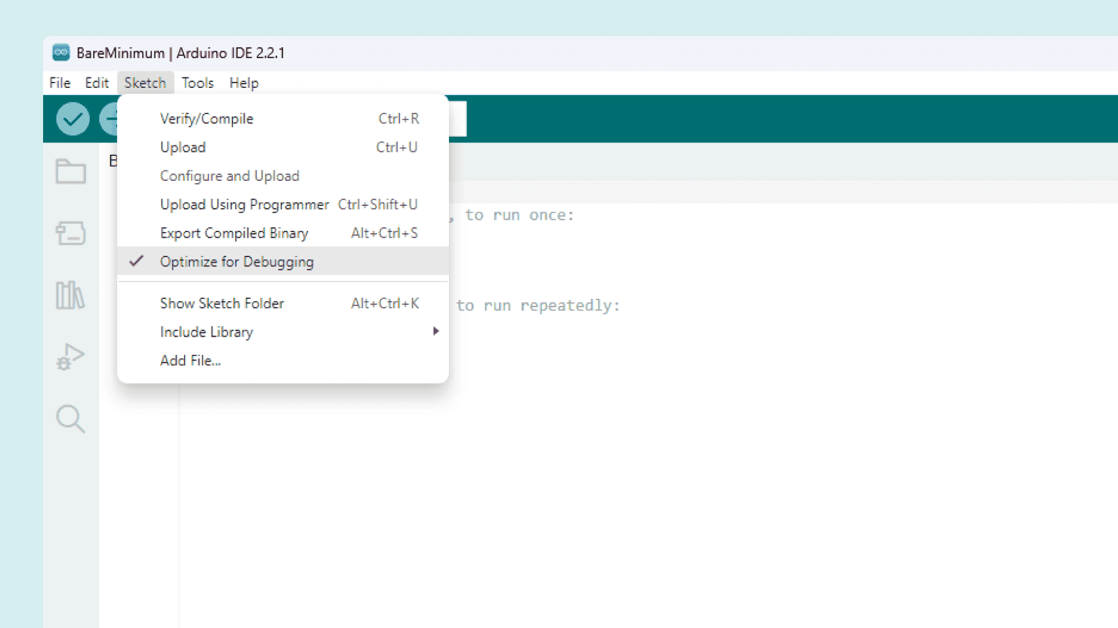The width and height of the screenshot is (1118, 628).
Task: Click Add File in the Sketch menu
Action: pos(190,361)
